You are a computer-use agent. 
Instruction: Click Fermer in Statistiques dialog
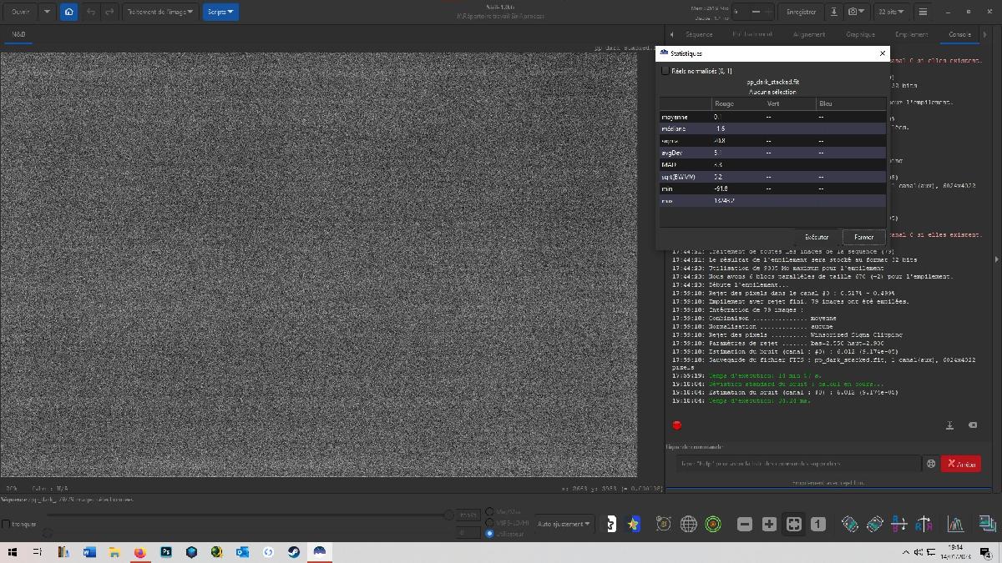point(863,237)
